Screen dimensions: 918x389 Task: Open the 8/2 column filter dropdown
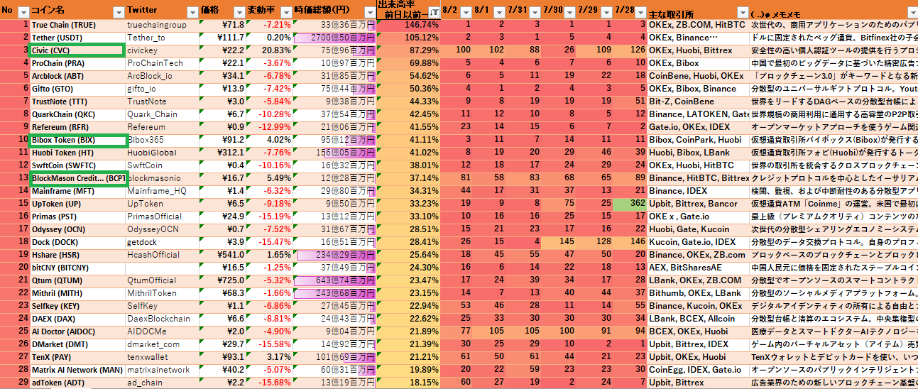coord(464,12)
